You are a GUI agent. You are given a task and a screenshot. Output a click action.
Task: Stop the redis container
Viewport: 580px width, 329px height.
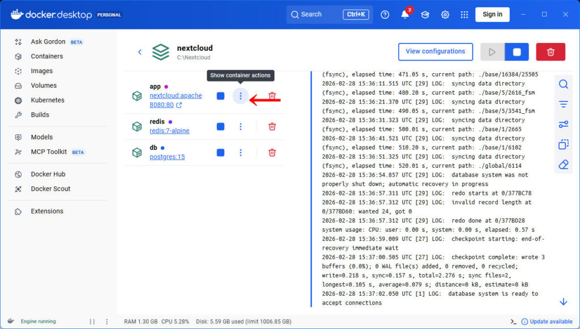(220, 127)
